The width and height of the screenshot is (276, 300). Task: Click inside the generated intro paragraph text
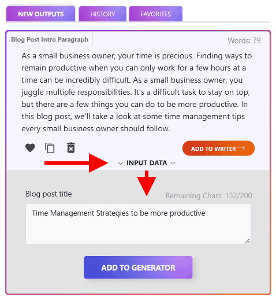pos(136,92)
